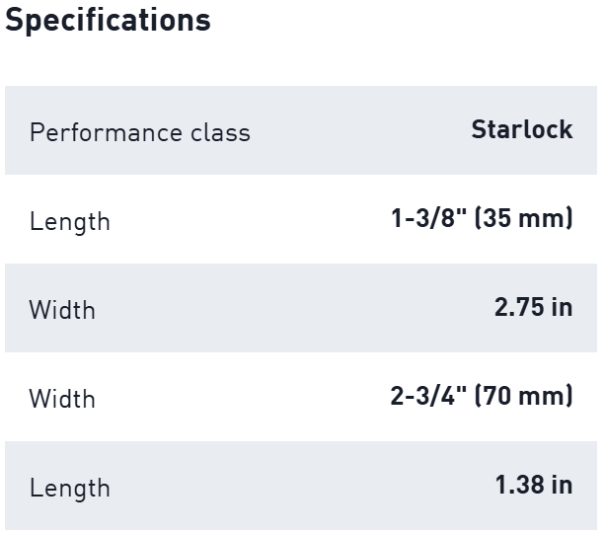
Task: Click the word "class" in first row
Action: [x=217, y=132]
